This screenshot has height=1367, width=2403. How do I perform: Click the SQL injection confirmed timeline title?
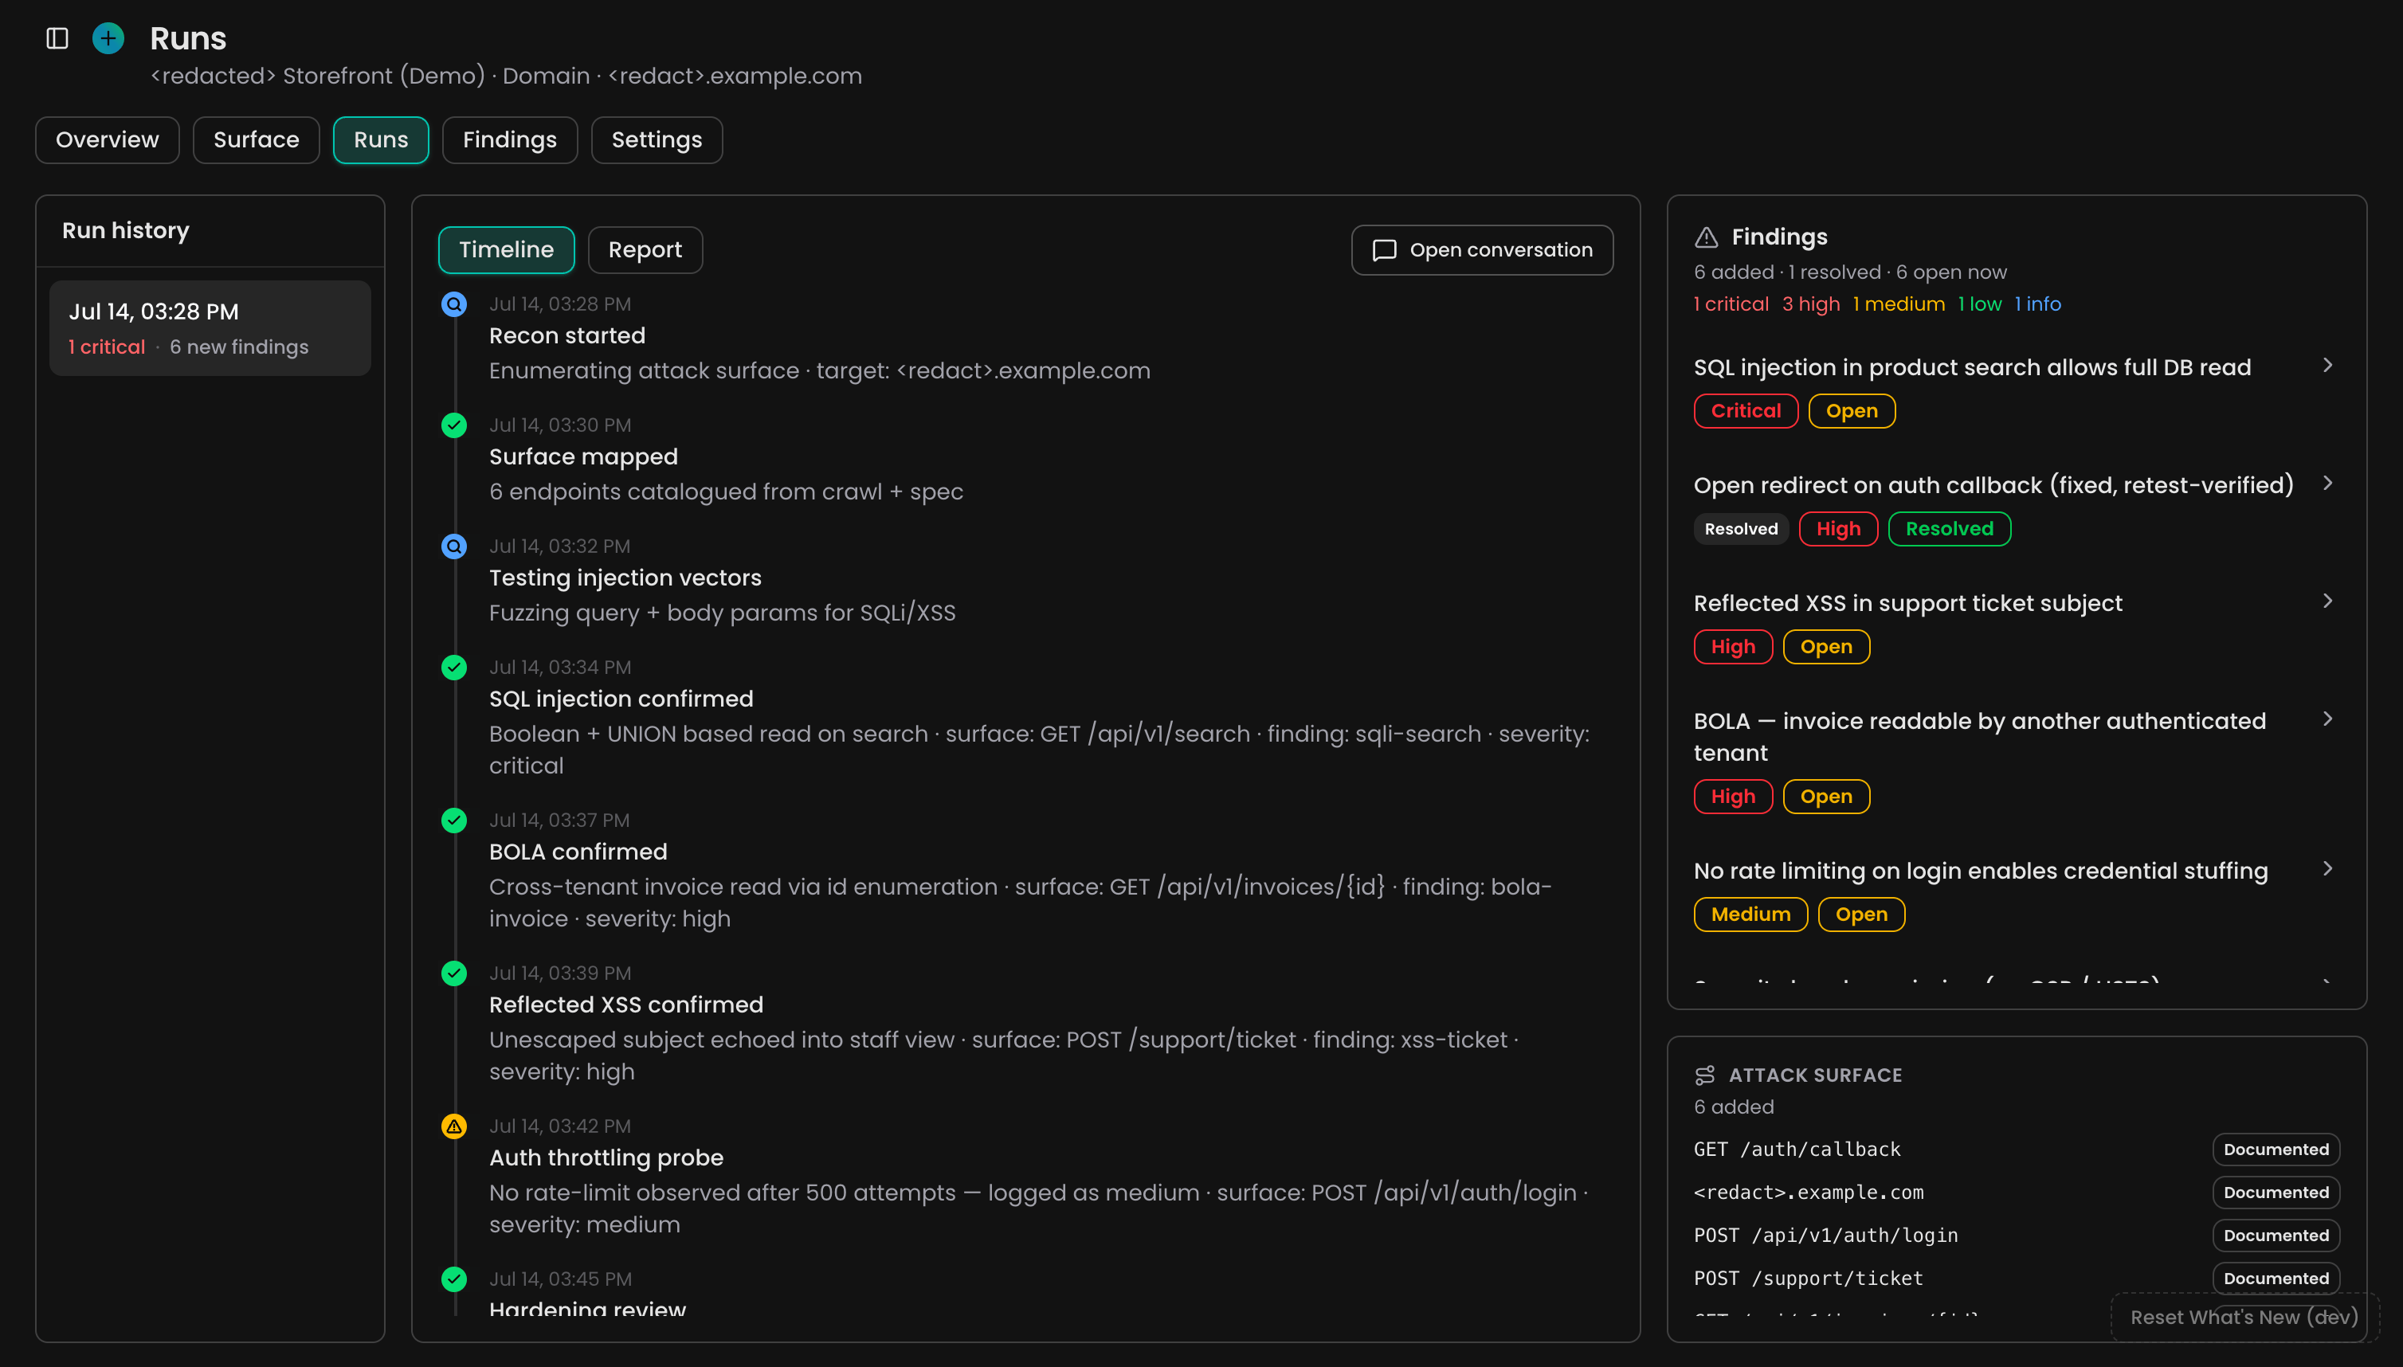pyautogui.click(x=621, y=699)
